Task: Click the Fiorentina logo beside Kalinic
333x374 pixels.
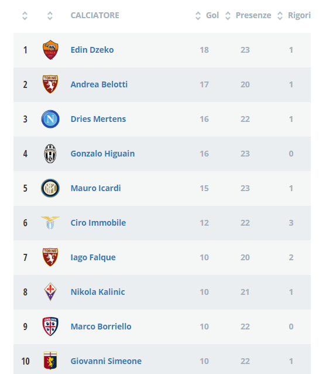Action: 50,292
